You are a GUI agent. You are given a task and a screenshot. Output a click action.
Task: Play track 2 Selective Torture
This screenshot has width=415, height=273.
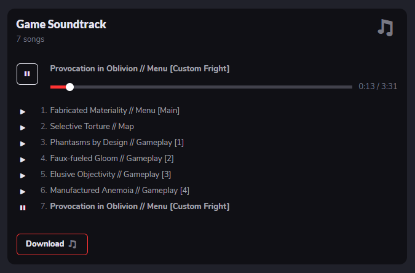click(x=23, y=128)
